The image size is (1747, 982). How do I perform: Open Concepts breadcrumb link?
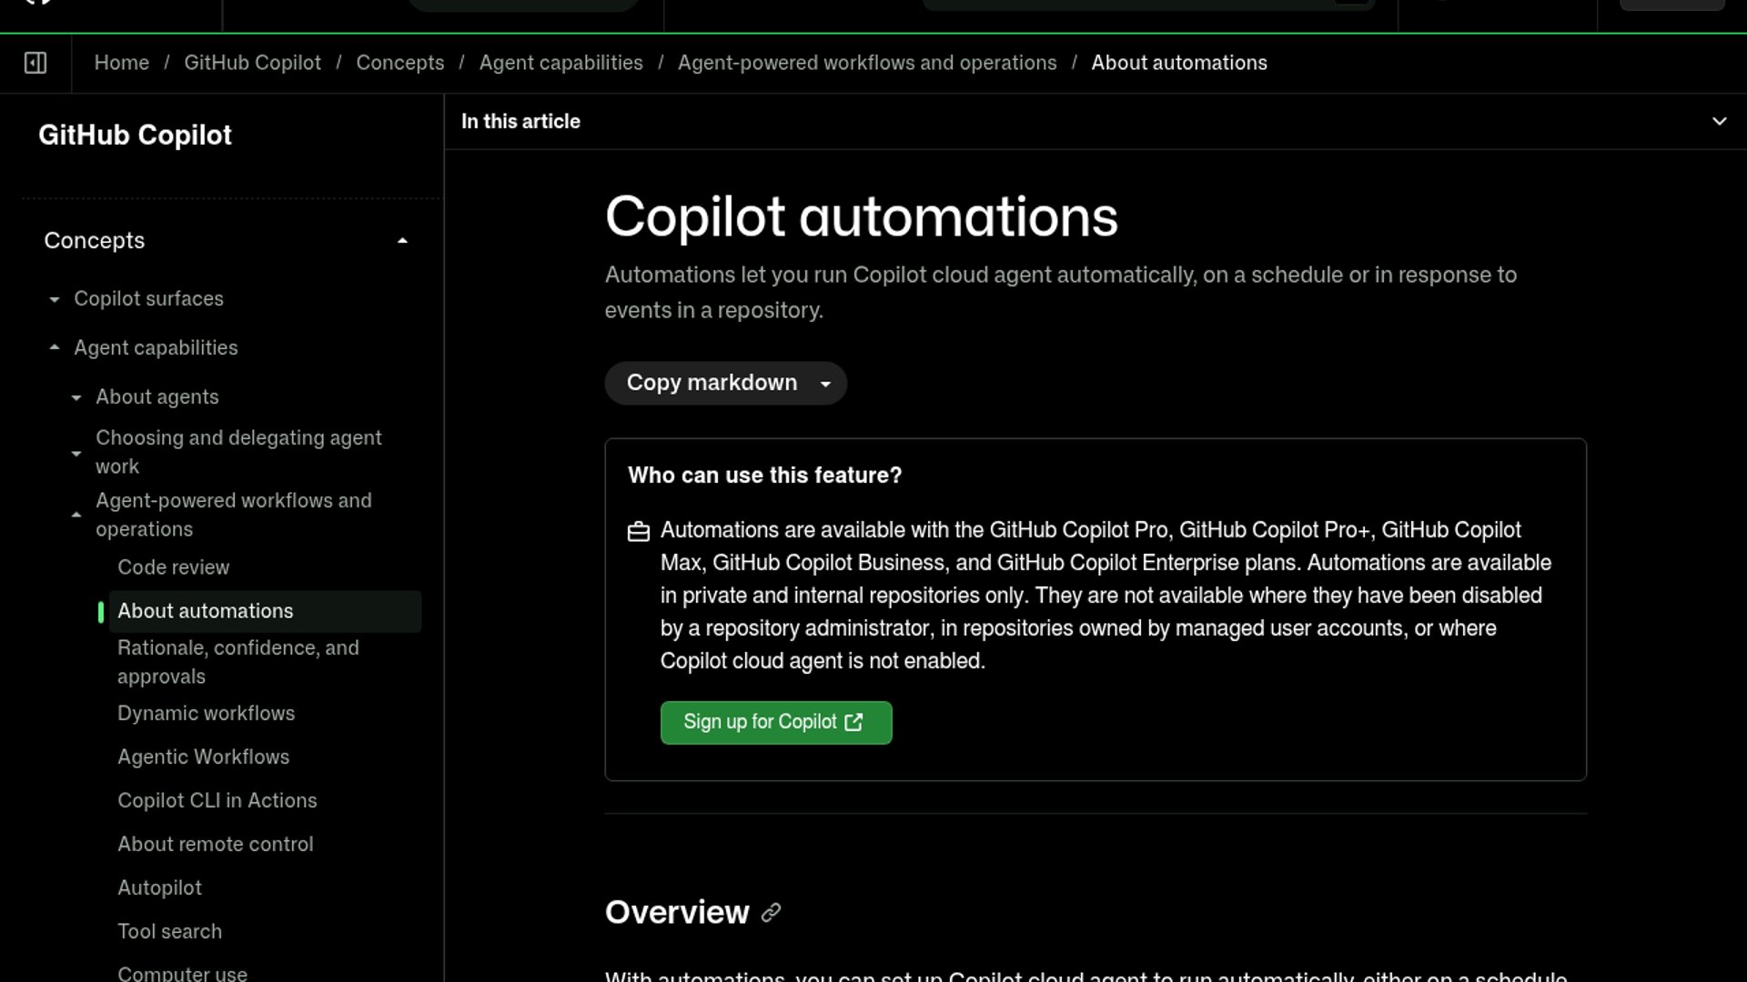400,63
